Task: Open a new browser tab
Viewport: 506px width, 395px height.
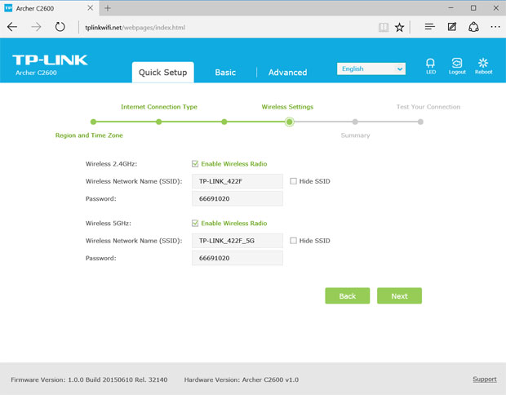Action: click(108, 8)
